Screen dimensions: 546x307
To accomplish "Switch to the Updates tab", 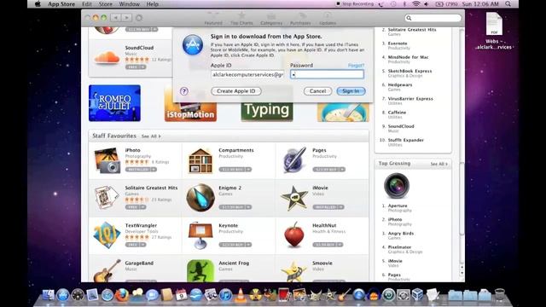I will [328, 19].
